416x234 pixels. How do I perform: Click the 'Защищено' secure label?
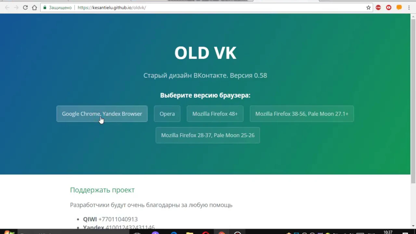(60, 7)
